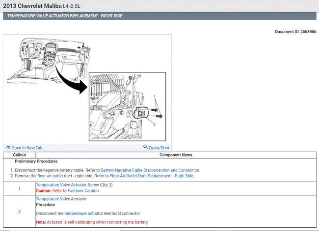319x231 pixels.
Task: Click the inset actuator detail illustration
Action: pos(127,105)
